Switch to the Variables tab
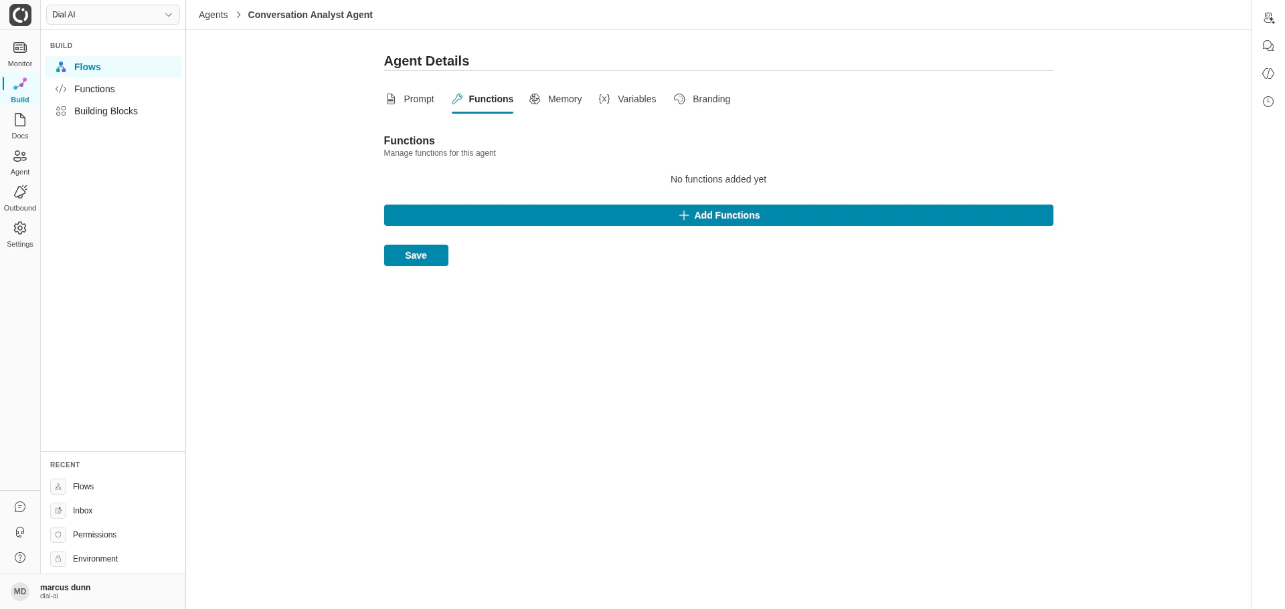 627,99
